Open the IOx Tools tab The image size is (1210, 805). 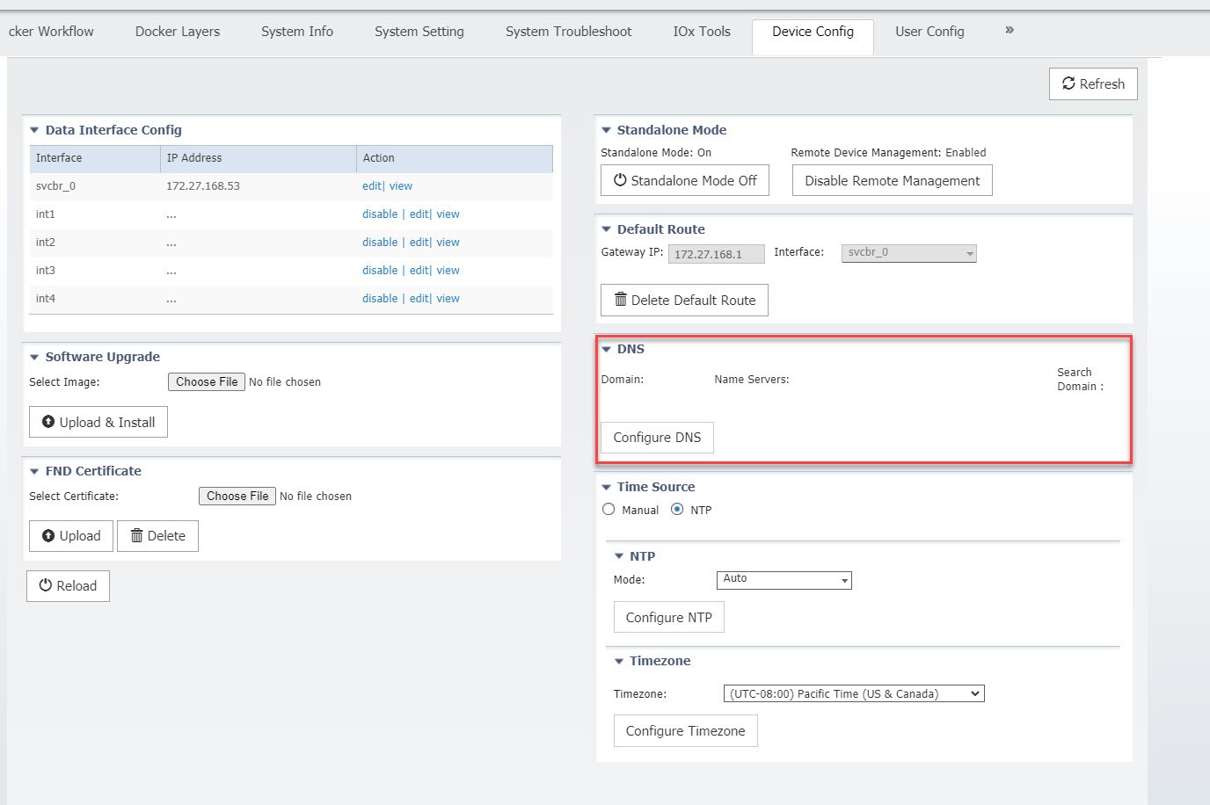click(702, 32)
